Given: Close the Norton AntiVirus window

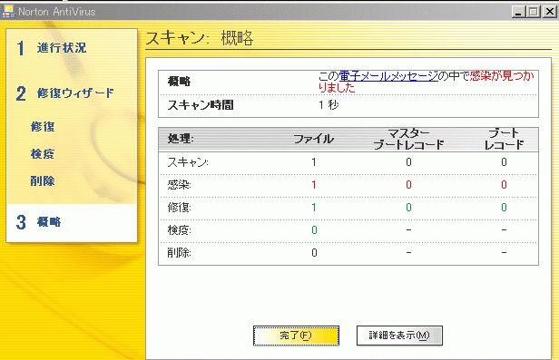Looking at the screenshot, I should coord(550,12).
